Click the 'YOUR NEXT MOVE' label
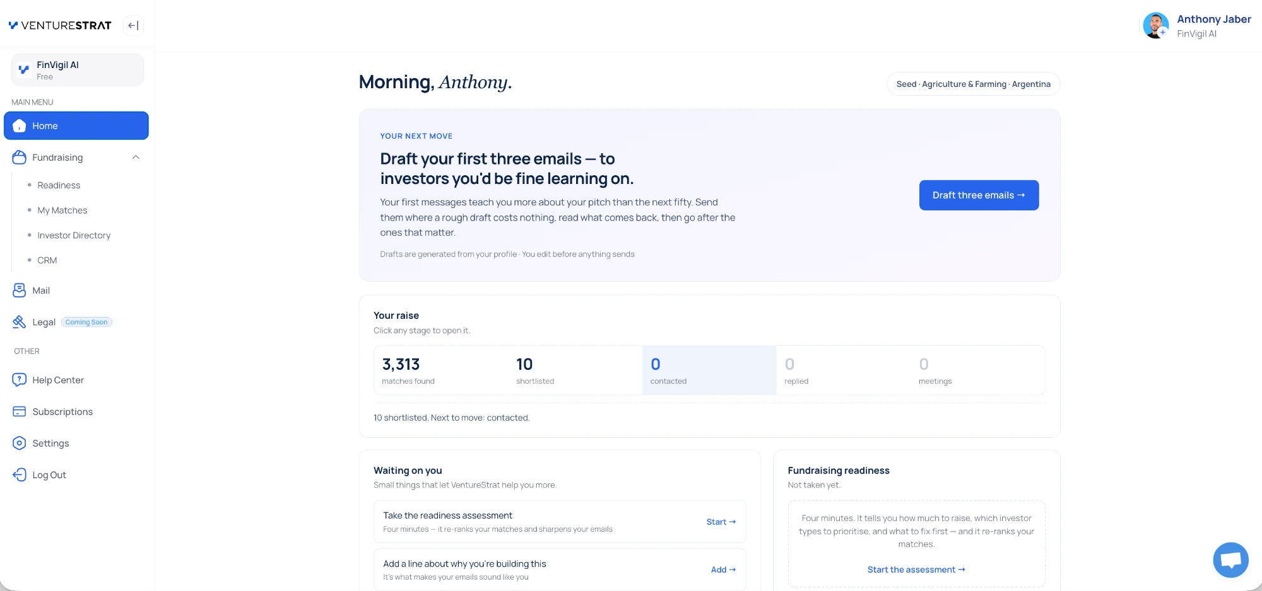 (x=416, y=136)
